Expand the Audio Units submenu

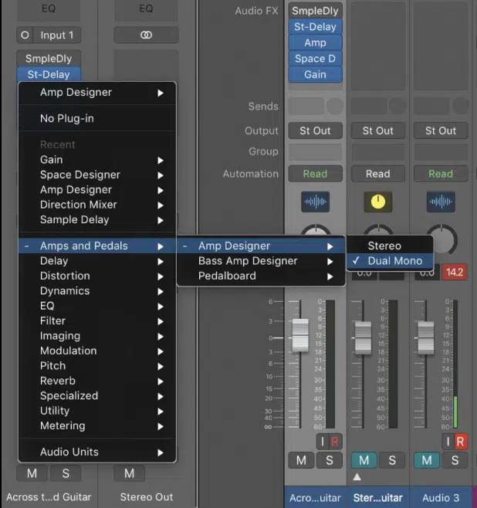click(x=97, y=452)
